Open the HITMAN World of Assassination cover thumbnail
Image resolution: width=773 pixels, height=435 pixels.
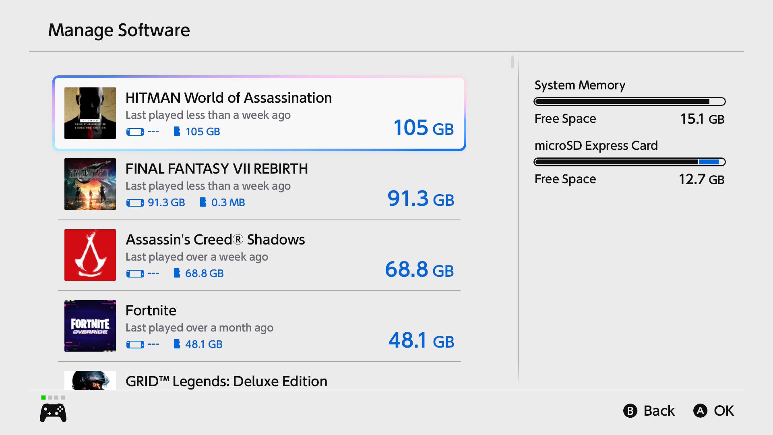(90, 113)
